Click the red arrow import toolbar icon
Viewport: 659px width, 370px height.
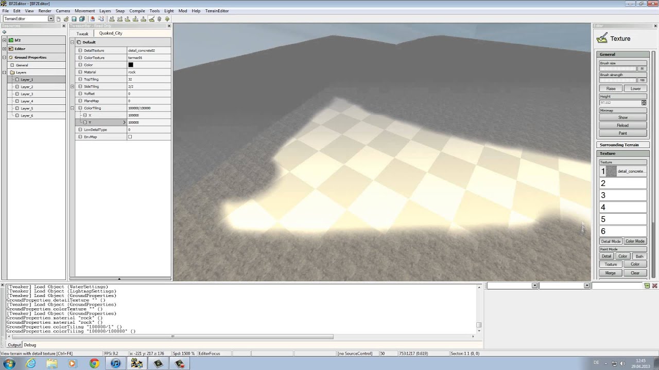pyautogui.click(x=93, y=19)
